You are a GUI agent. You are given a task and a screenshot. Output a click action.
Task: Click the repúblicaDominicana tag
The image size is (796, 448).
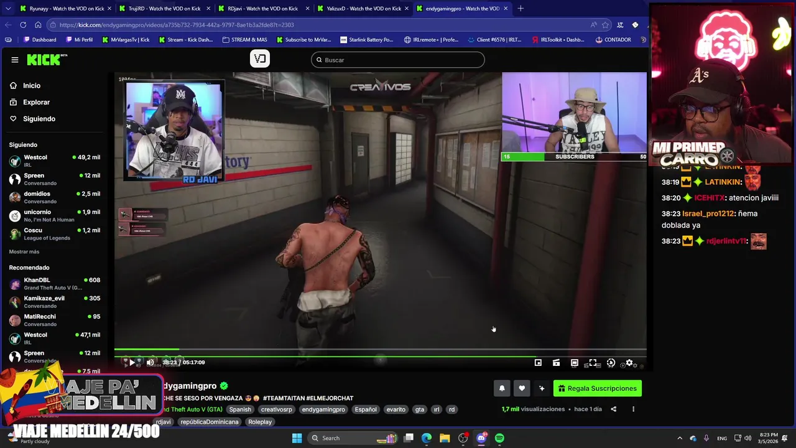(x=209, y=422)
